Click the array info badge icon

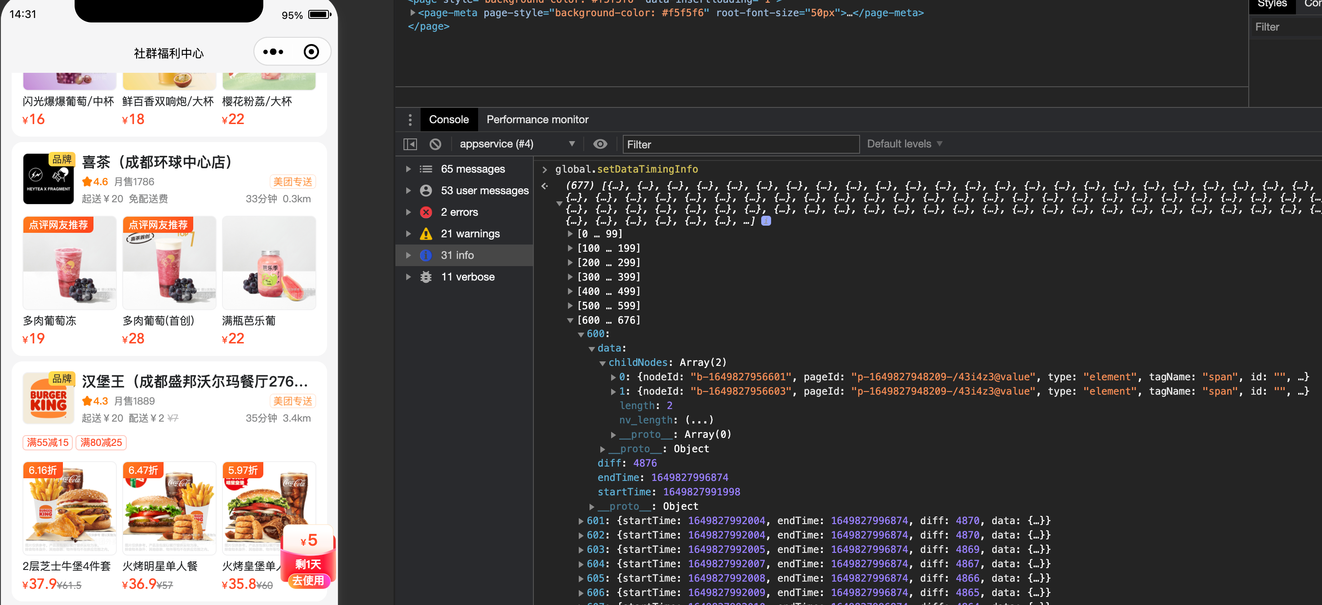coord(766,221)
